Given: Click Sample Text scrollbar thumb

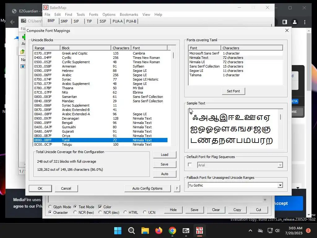Looking at the screenshot, I should coord(280,117).
